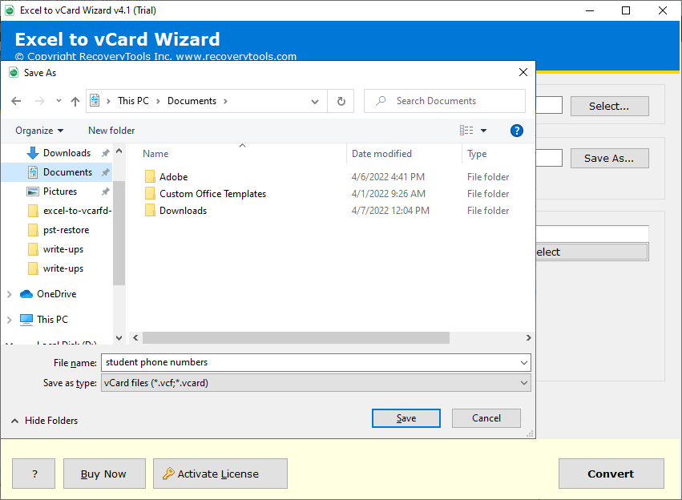Sort by the Name column header

point(155,154)
